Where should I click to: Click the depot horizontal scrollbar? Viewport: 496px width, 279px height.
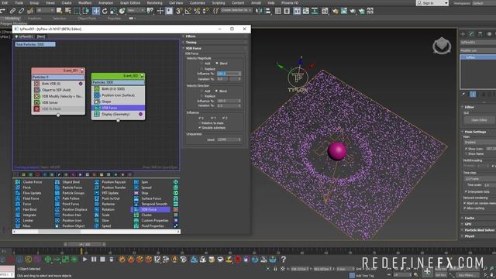tap(59, 232)
